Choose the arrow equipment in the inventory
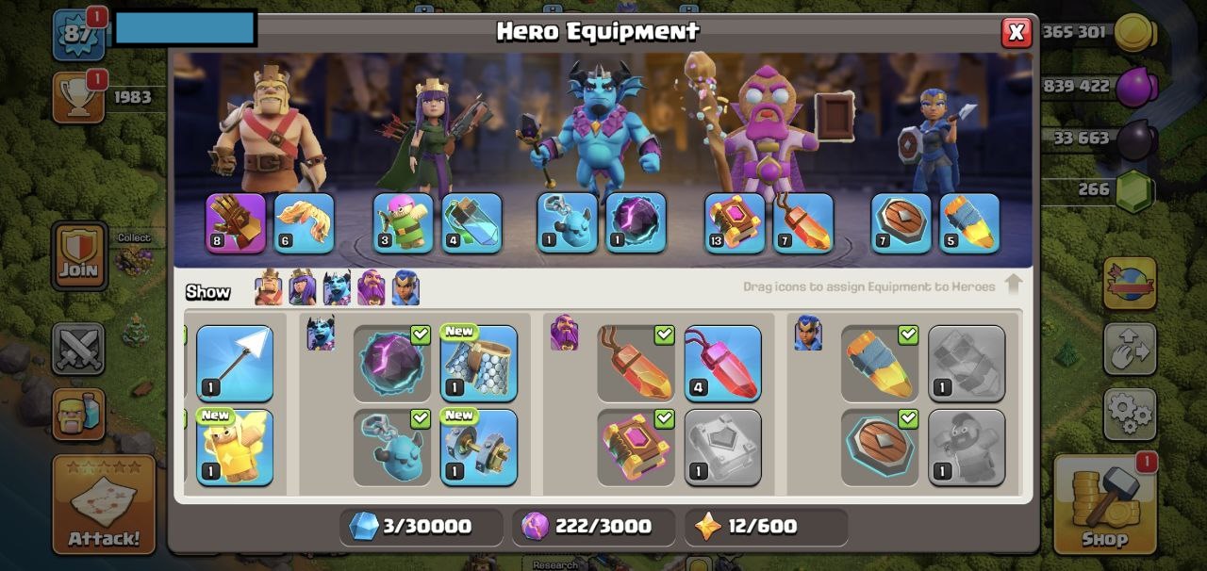 235,364
